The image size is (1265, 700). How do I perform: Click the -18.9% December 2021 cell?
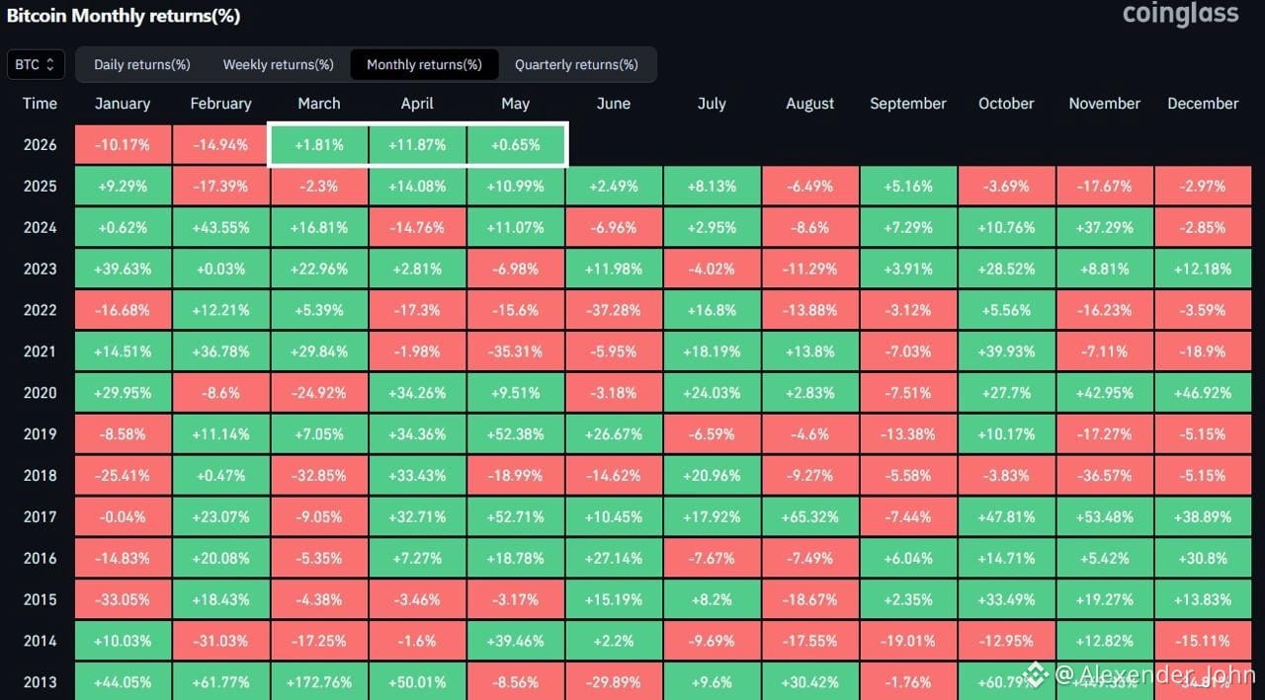click(1203, 351)
